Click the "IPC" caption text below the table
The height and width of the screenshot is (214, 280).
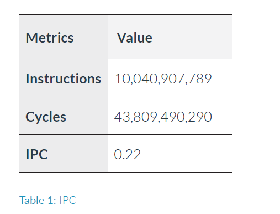click(67, 200)
